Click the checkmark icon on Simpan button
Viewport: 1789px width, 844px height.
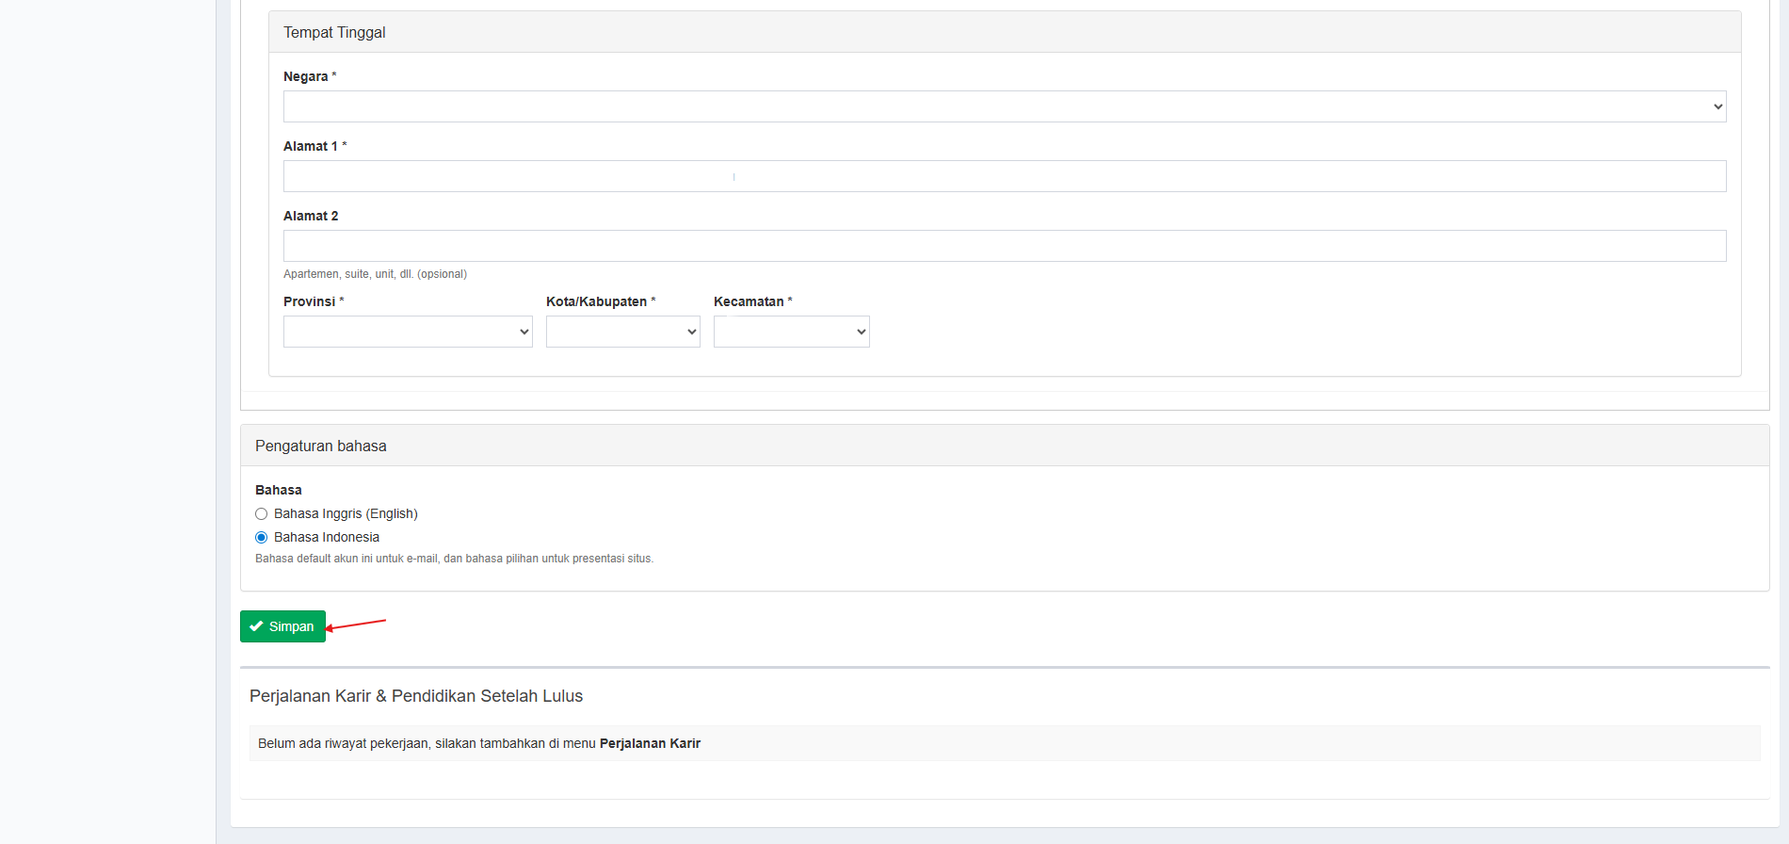coord(256,626)
